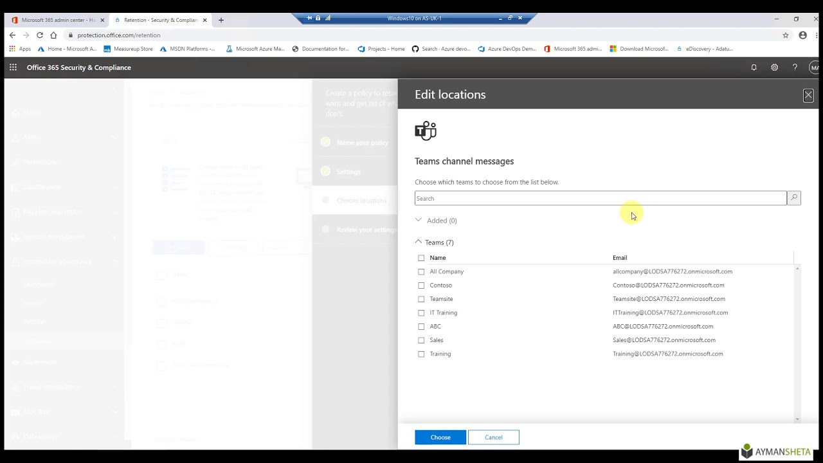Click Sales@LODSA776272.onmicrosoft.com email
823x463 pixels.
(x=664, y=340)
